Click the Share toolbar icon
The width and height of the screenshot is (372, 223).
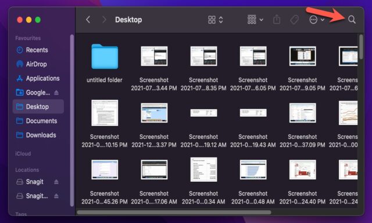[277, 19]
